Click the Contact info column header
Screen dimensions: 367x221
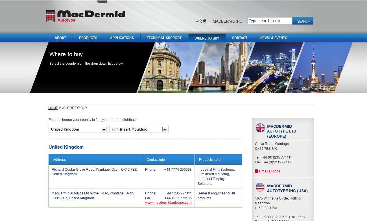coord(168,159)
